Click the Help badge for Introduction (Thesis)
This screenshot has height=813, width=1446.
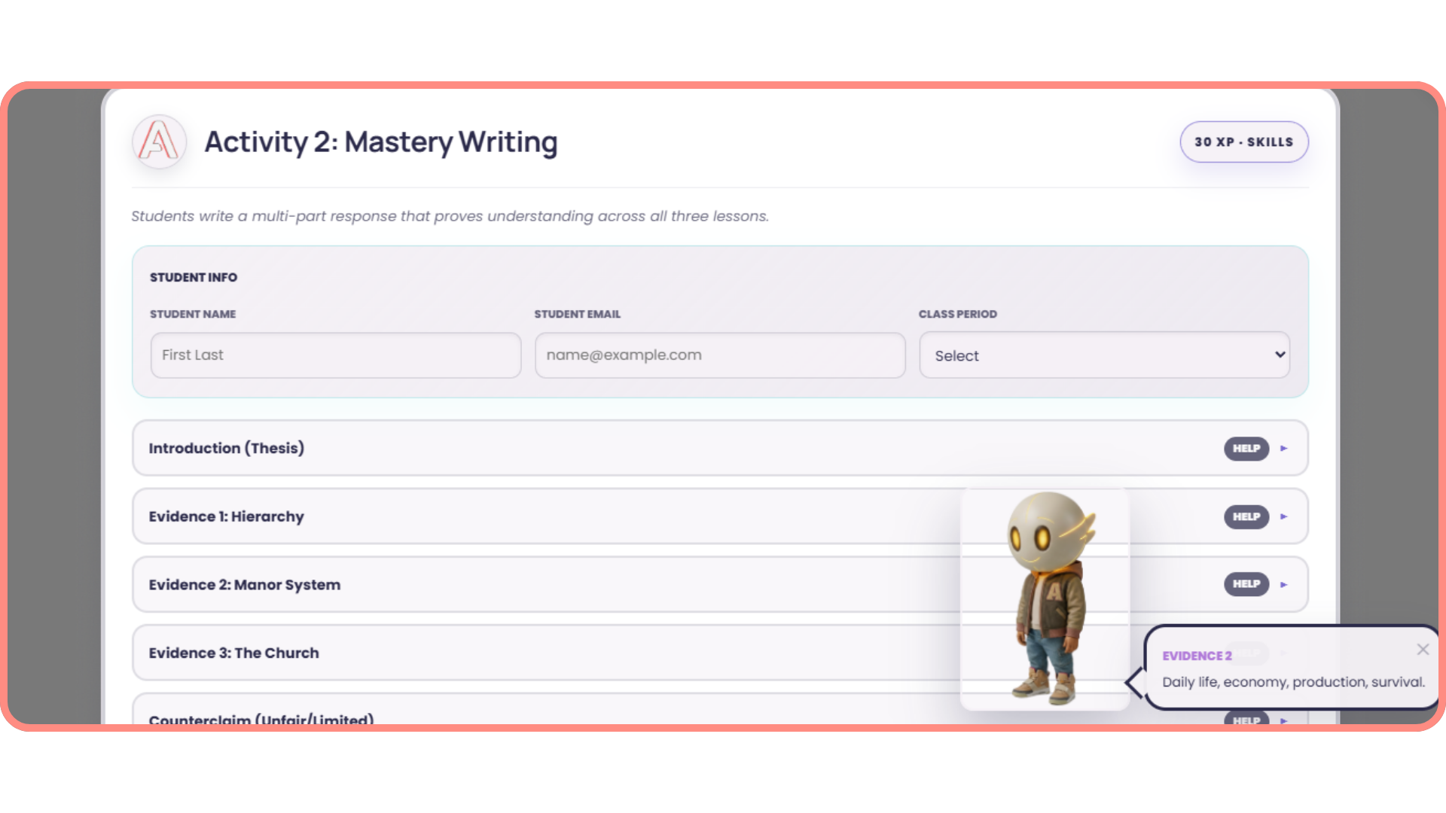pyautogui.click(x=1246, y=449)
